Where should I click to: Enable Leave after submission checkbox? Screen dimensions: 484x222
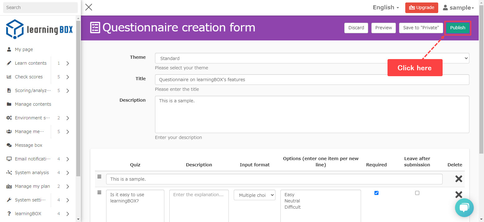(417, 193)
